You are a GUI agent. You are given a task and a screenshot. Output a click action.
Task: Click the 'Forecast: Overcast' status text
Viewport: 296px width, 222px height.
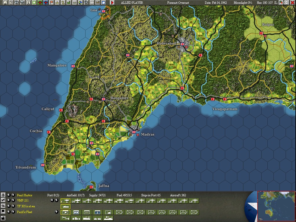click(178, 3)
